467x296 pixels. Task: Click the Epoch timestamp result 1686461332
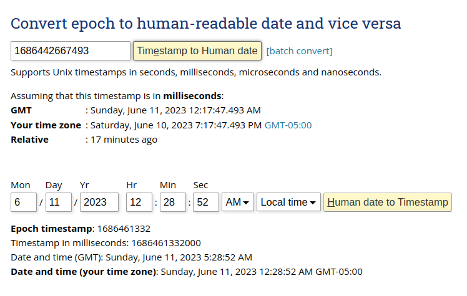pyautogui.click(x=124, y=229)
